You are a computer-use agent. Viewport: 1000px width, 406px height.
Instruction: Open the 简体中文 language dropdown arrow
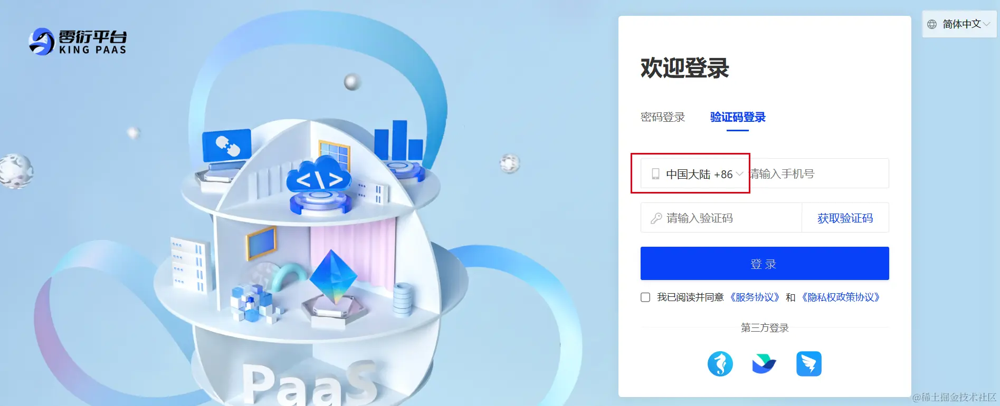[986, 24]
